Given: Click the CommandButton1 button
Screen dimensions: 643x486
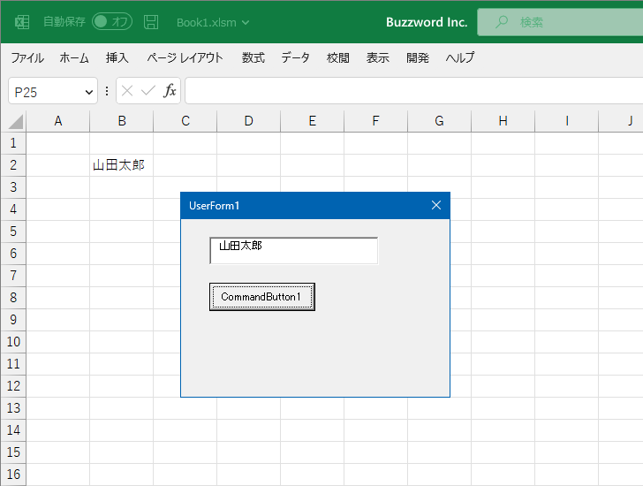Looking at the screenshot, I should [262, 297].
